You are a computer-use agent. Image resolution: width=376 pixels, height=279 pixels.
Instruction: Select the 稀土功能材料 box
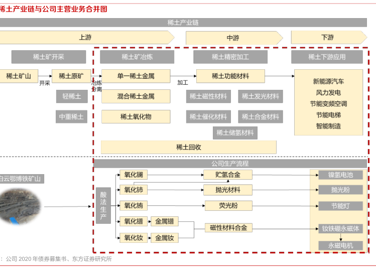(x=230, y=76)
